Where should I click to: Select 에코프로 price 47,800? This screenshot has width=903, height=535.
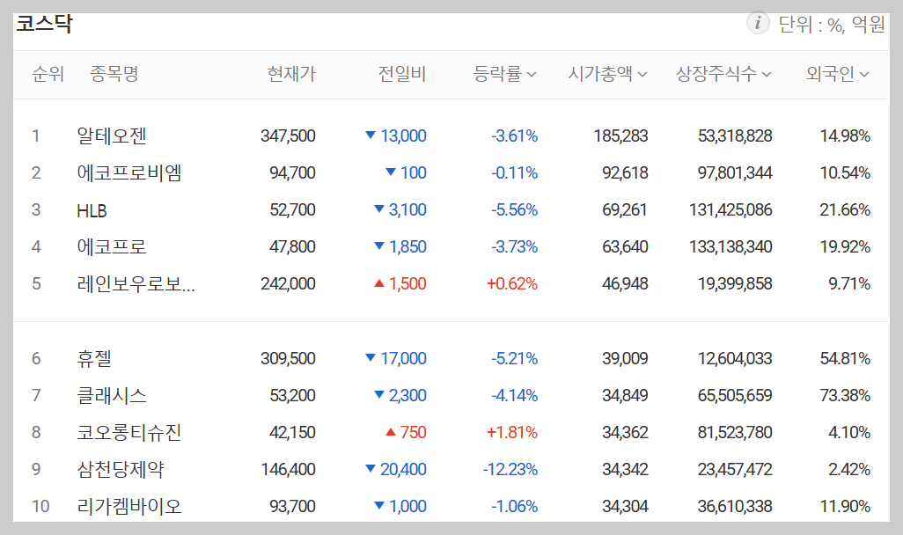point(292,247)
